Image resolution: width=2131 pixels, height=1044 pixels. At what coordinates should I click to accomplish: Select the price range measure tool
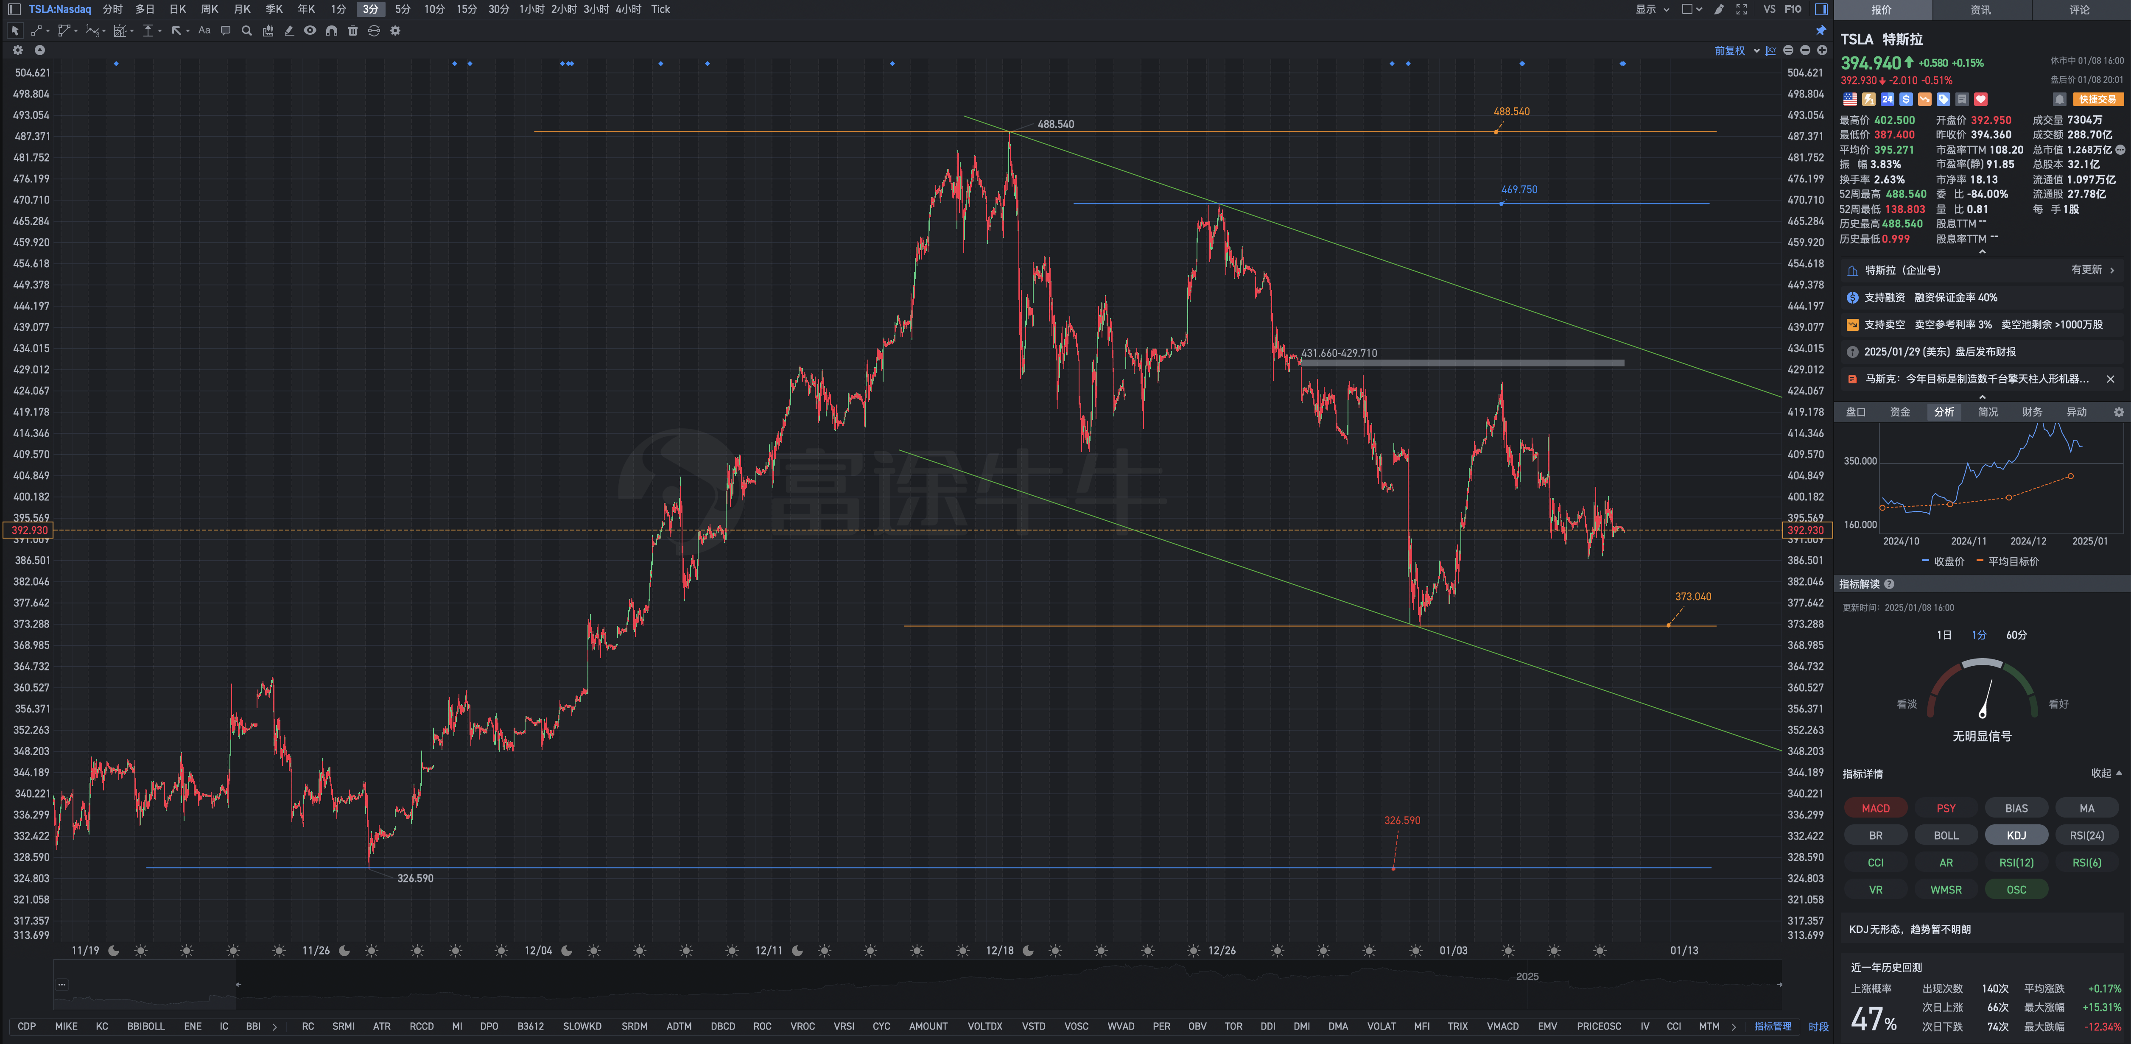[x=148, y=31]
